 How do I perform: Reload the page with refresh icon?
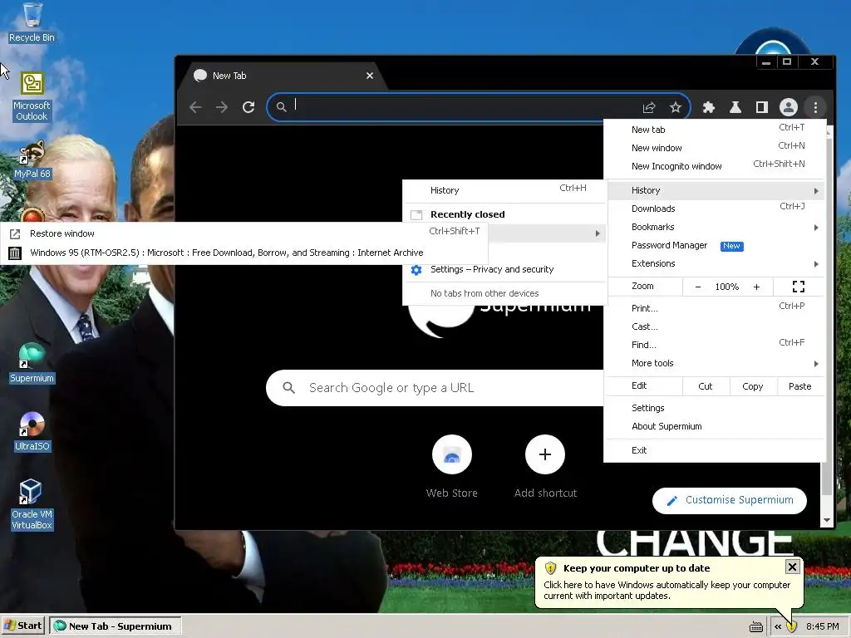pyautogui.click(x=248, y=107)
